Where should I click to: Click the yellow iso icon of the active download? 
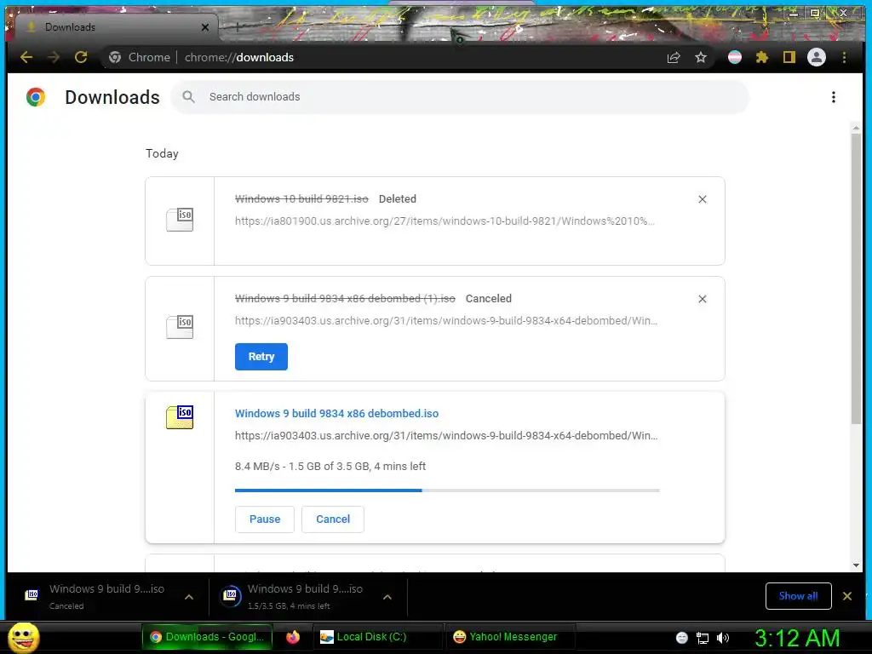(x=180, y=417)
